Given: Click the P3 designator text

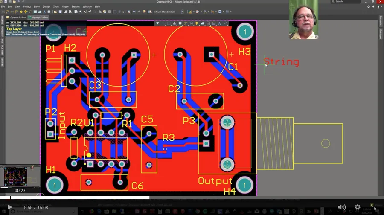Looking at the screenshot, I should [x=189, y=120].
